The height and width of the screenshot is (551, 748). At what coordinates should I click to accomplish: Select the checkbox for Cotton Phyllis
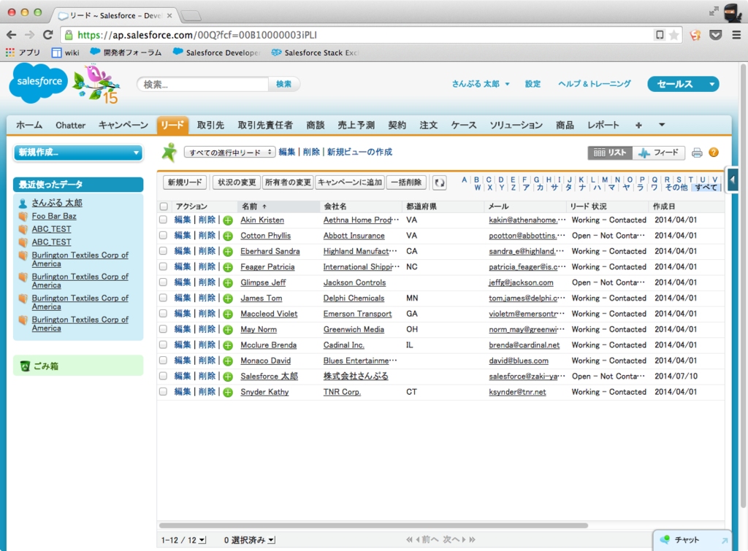tap(163, 236)
